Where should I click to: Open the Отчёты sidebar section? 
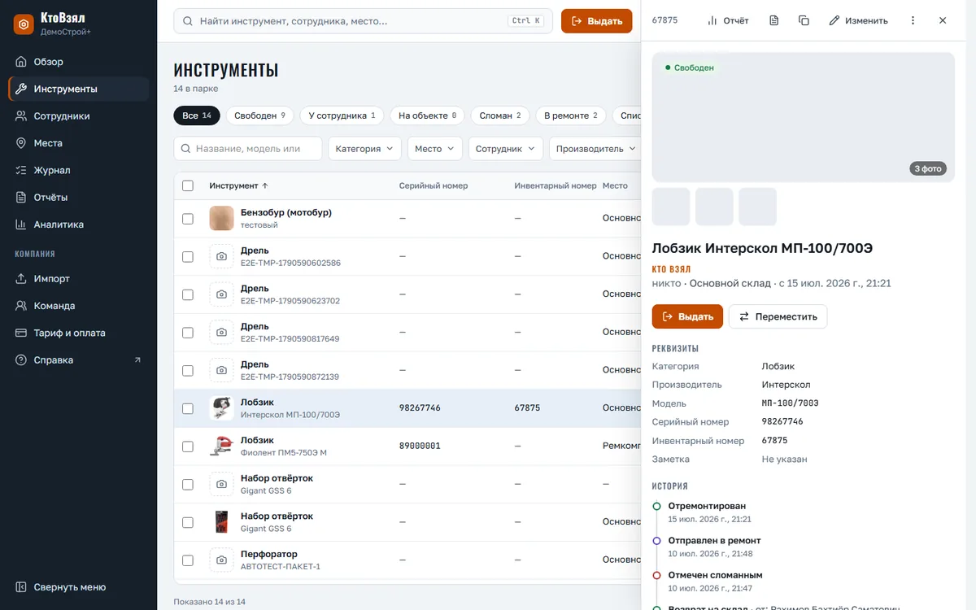(x=78, y=198)
